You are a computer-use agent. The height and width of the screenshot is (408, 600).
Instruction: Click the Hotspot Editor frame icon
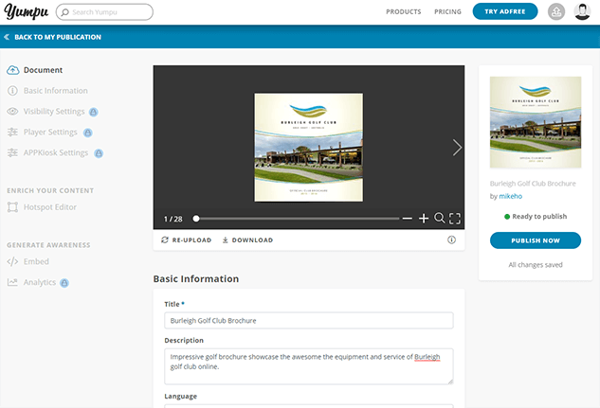pyautogui.click(x=12, y=207)
